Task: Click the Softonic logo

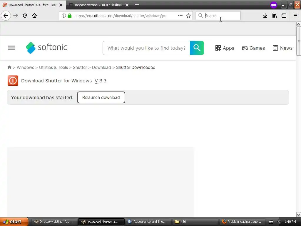Action: click(47, 48)
